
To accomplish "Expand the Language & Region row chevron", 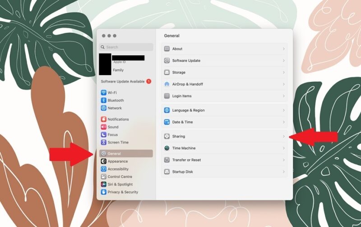I will pyautogui.click(x=284, y=110).
